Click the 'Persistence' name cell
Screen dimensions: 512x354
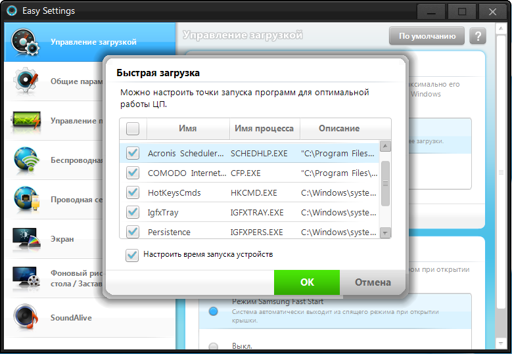tap(169, 232)
